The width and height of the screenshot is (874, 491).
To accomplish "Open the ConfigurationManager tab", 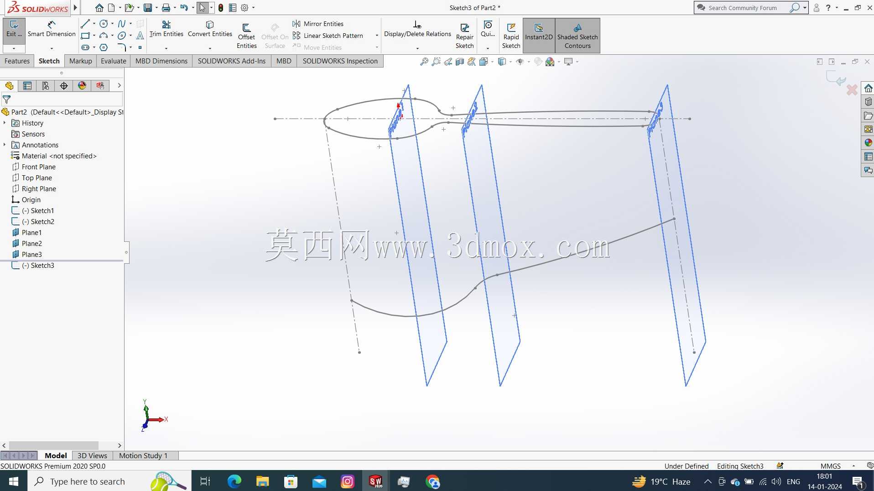I will point(46,86).
